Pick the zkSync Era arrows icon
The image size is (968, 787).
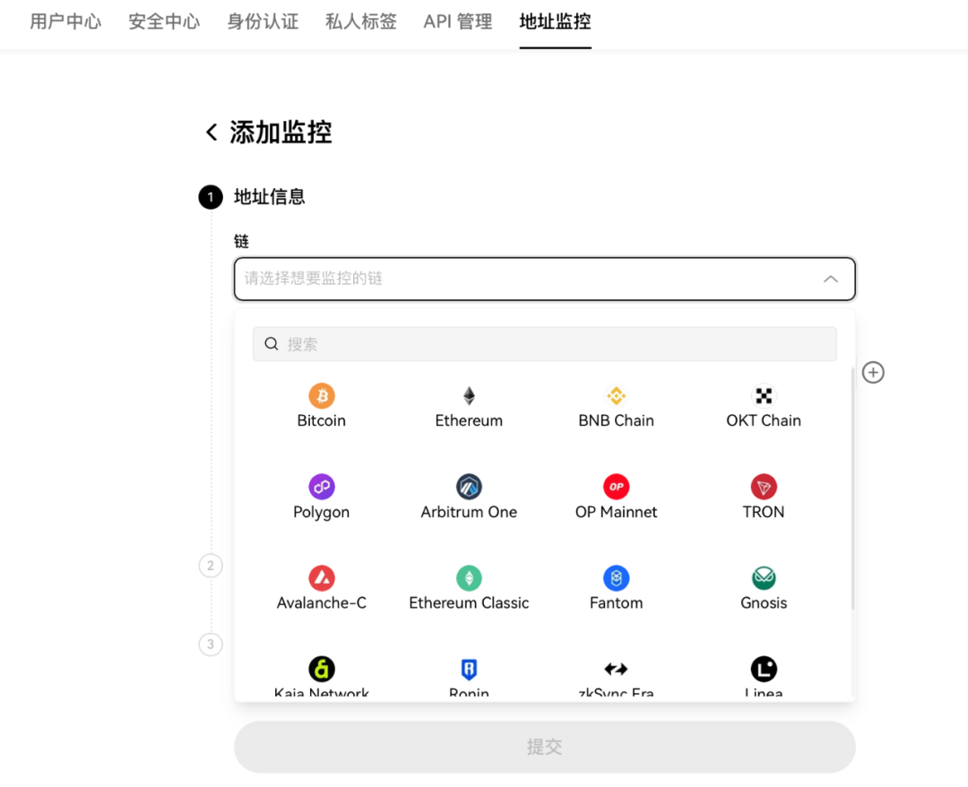616,669
